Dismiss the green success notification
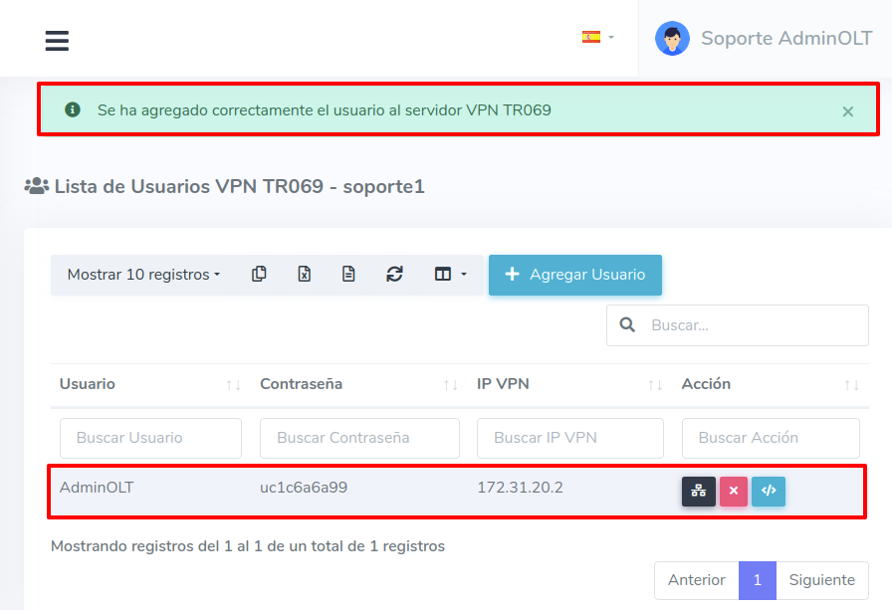 coord(847,111)
